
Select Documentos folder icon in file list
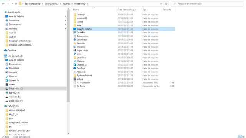75,36
